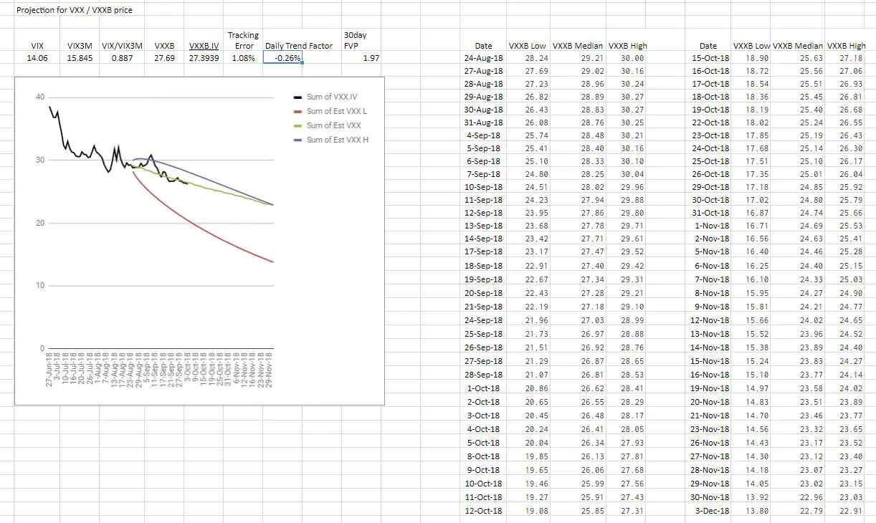Click the 30day FVP header cell
876x523 pixels.
356,40
